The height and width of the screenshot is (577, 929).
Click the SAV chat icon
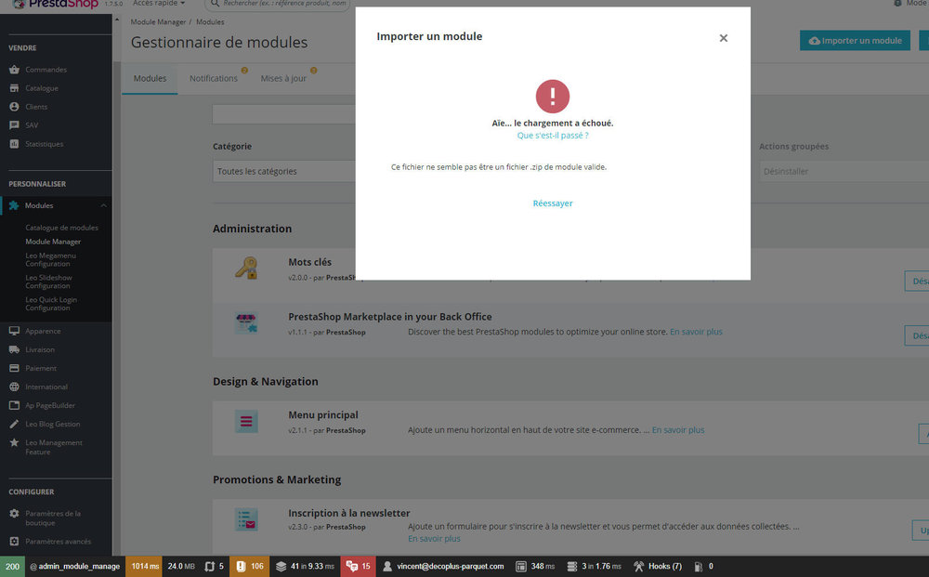[14, 125]
